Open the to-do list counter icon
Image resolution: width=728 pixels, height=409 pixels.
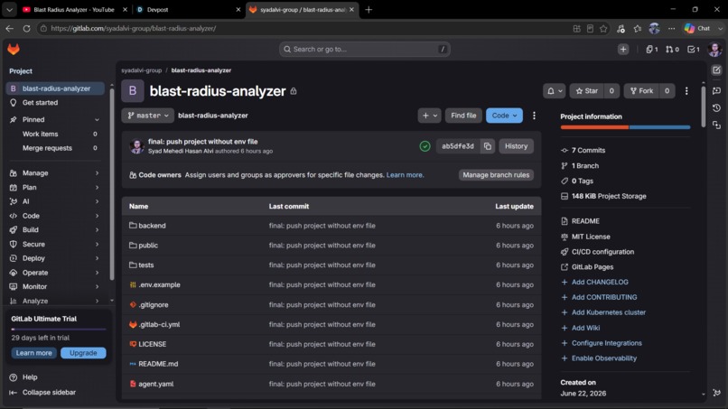(693, 50)
